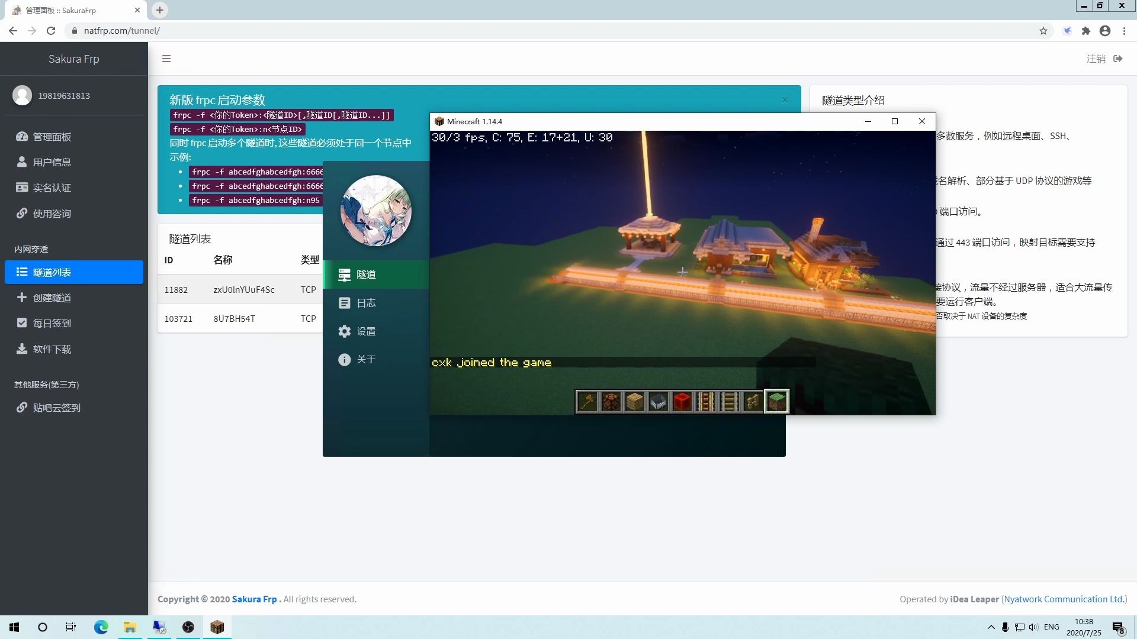Click the Minecraft 1.14.4 title bar icon
The height and width of the screenshot is (639, 1137).
coord(439,121)
